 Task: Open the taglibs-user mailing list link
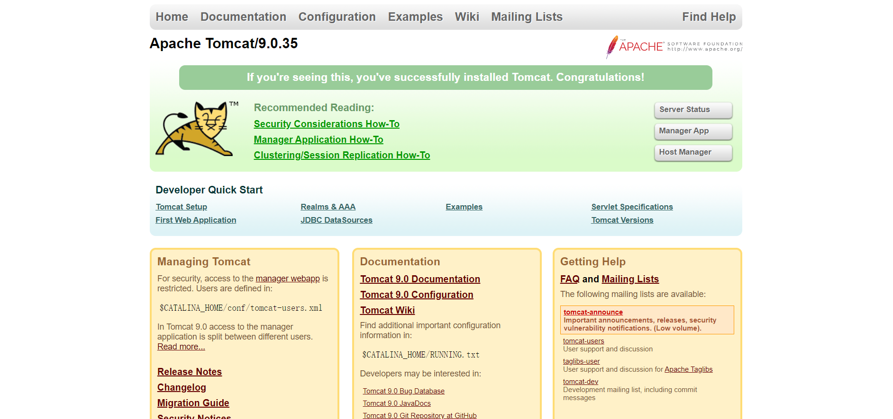click(x=581, y=361)
